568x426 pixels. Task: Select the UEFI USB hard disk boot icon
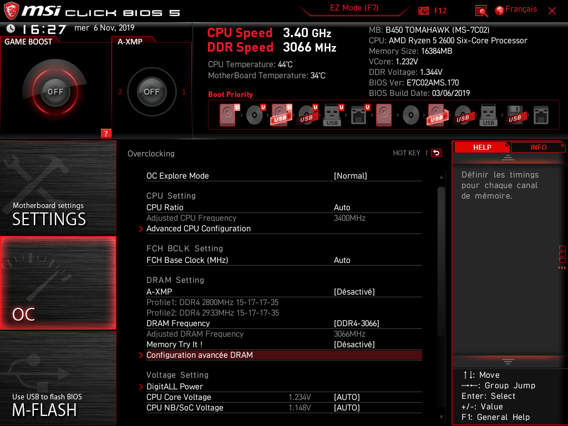click(x=281, y=115)
